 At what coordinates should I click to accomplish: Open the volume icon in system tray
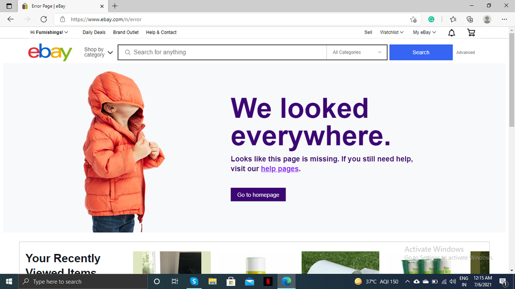453,281
